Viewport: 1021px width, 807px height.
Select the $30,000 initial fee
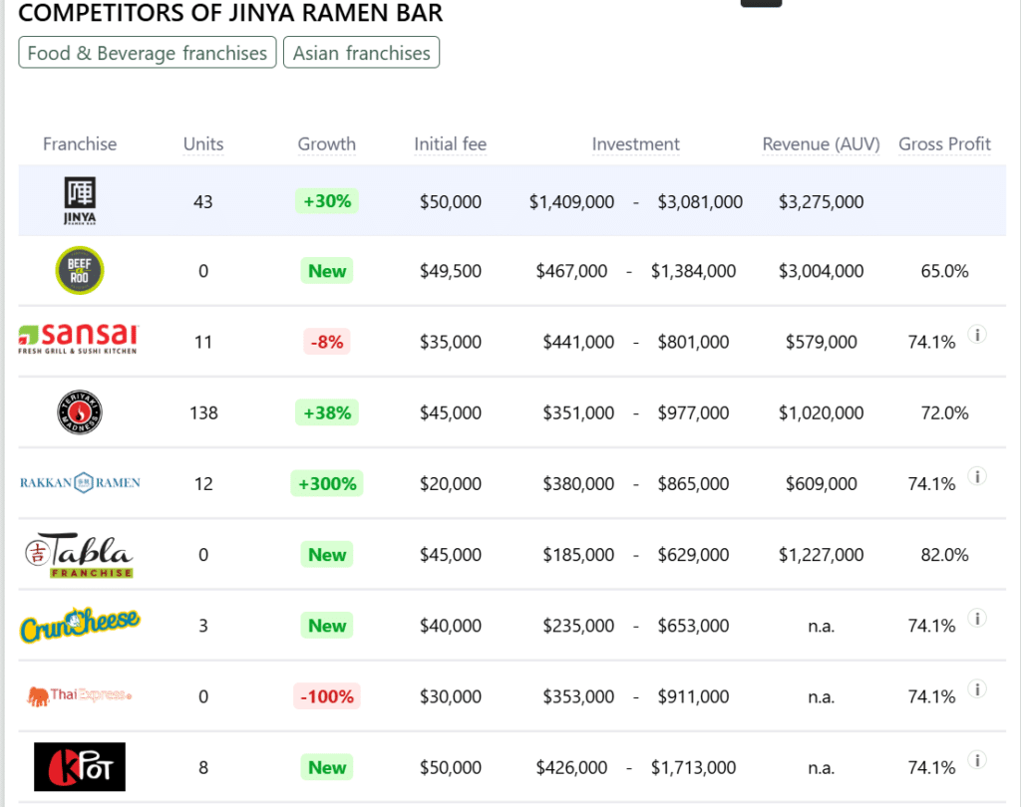[x=451, y=696]
